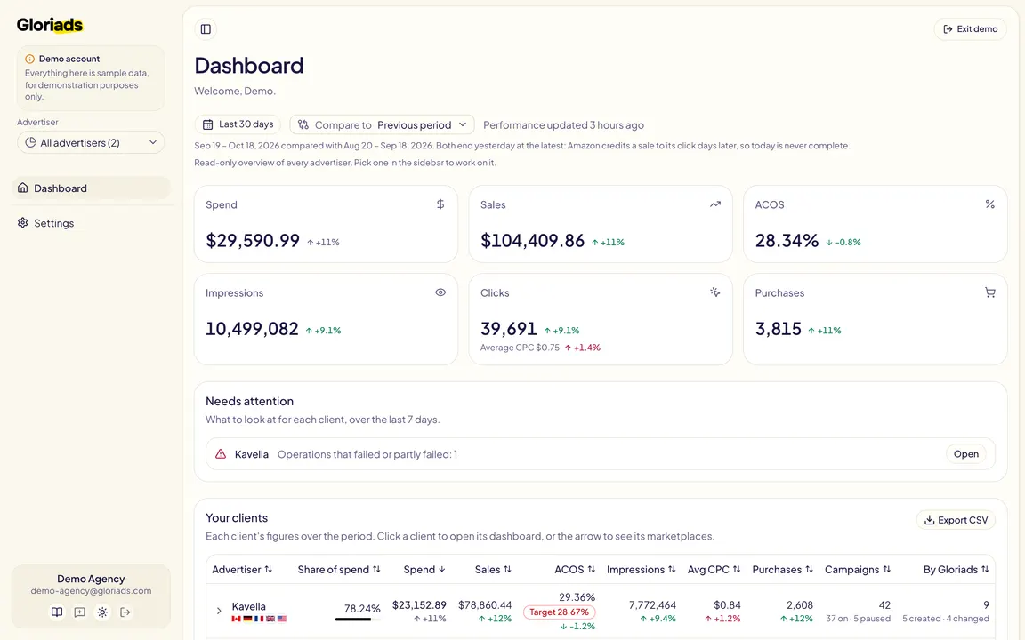Open the Last 30 days date picker

coord(238,124)
